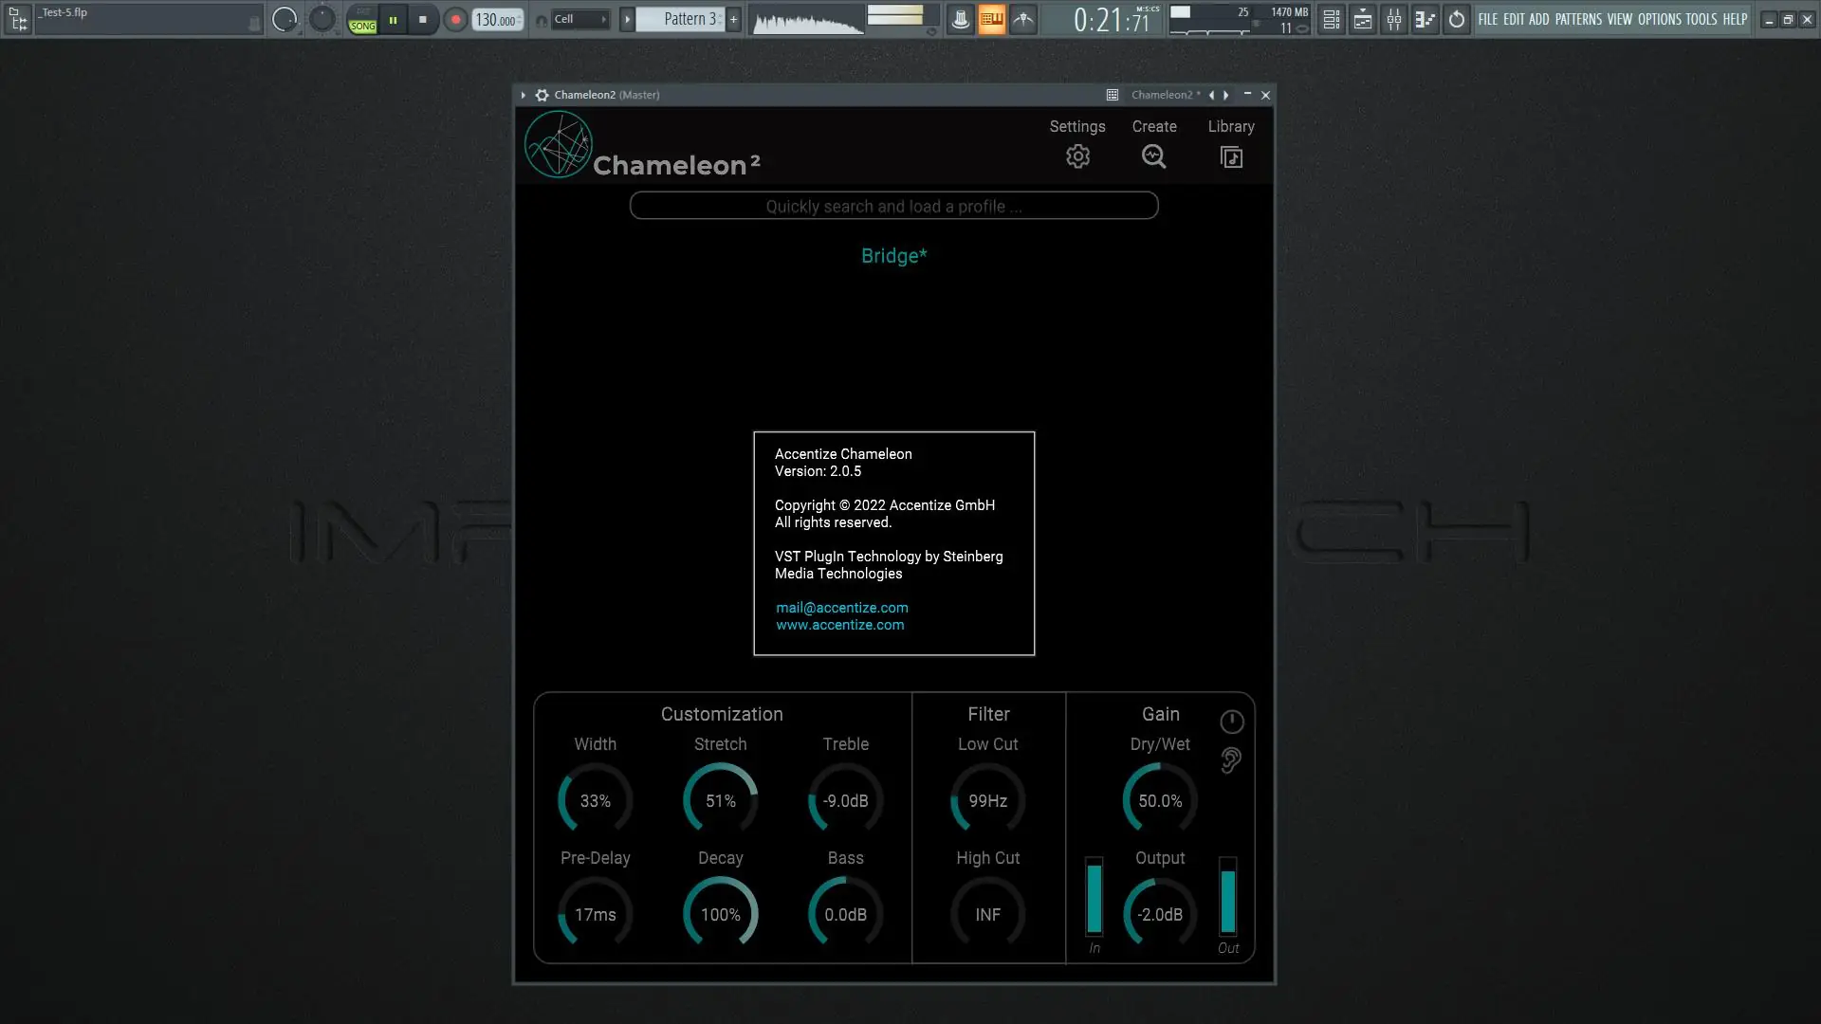The width and height of the screenshot is (1821, 1024).
Task: Adjust the Dry/Wet knob
Action: click(1159, 800)
